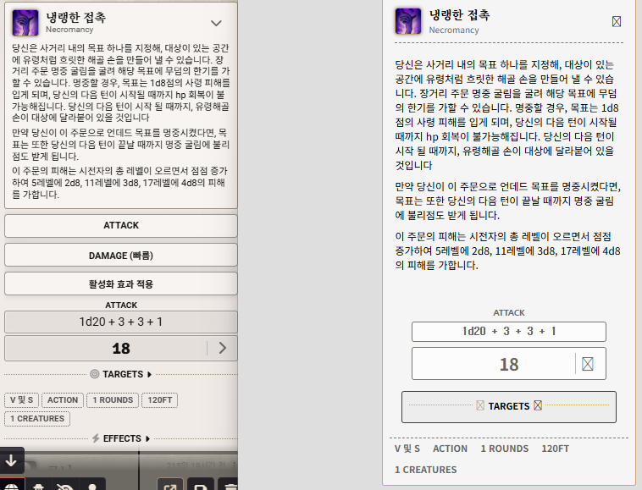Viewport: 642px width, 490px height.
Task: Click the 215일 19시간 전 timestamp
Action: point(196,465)
